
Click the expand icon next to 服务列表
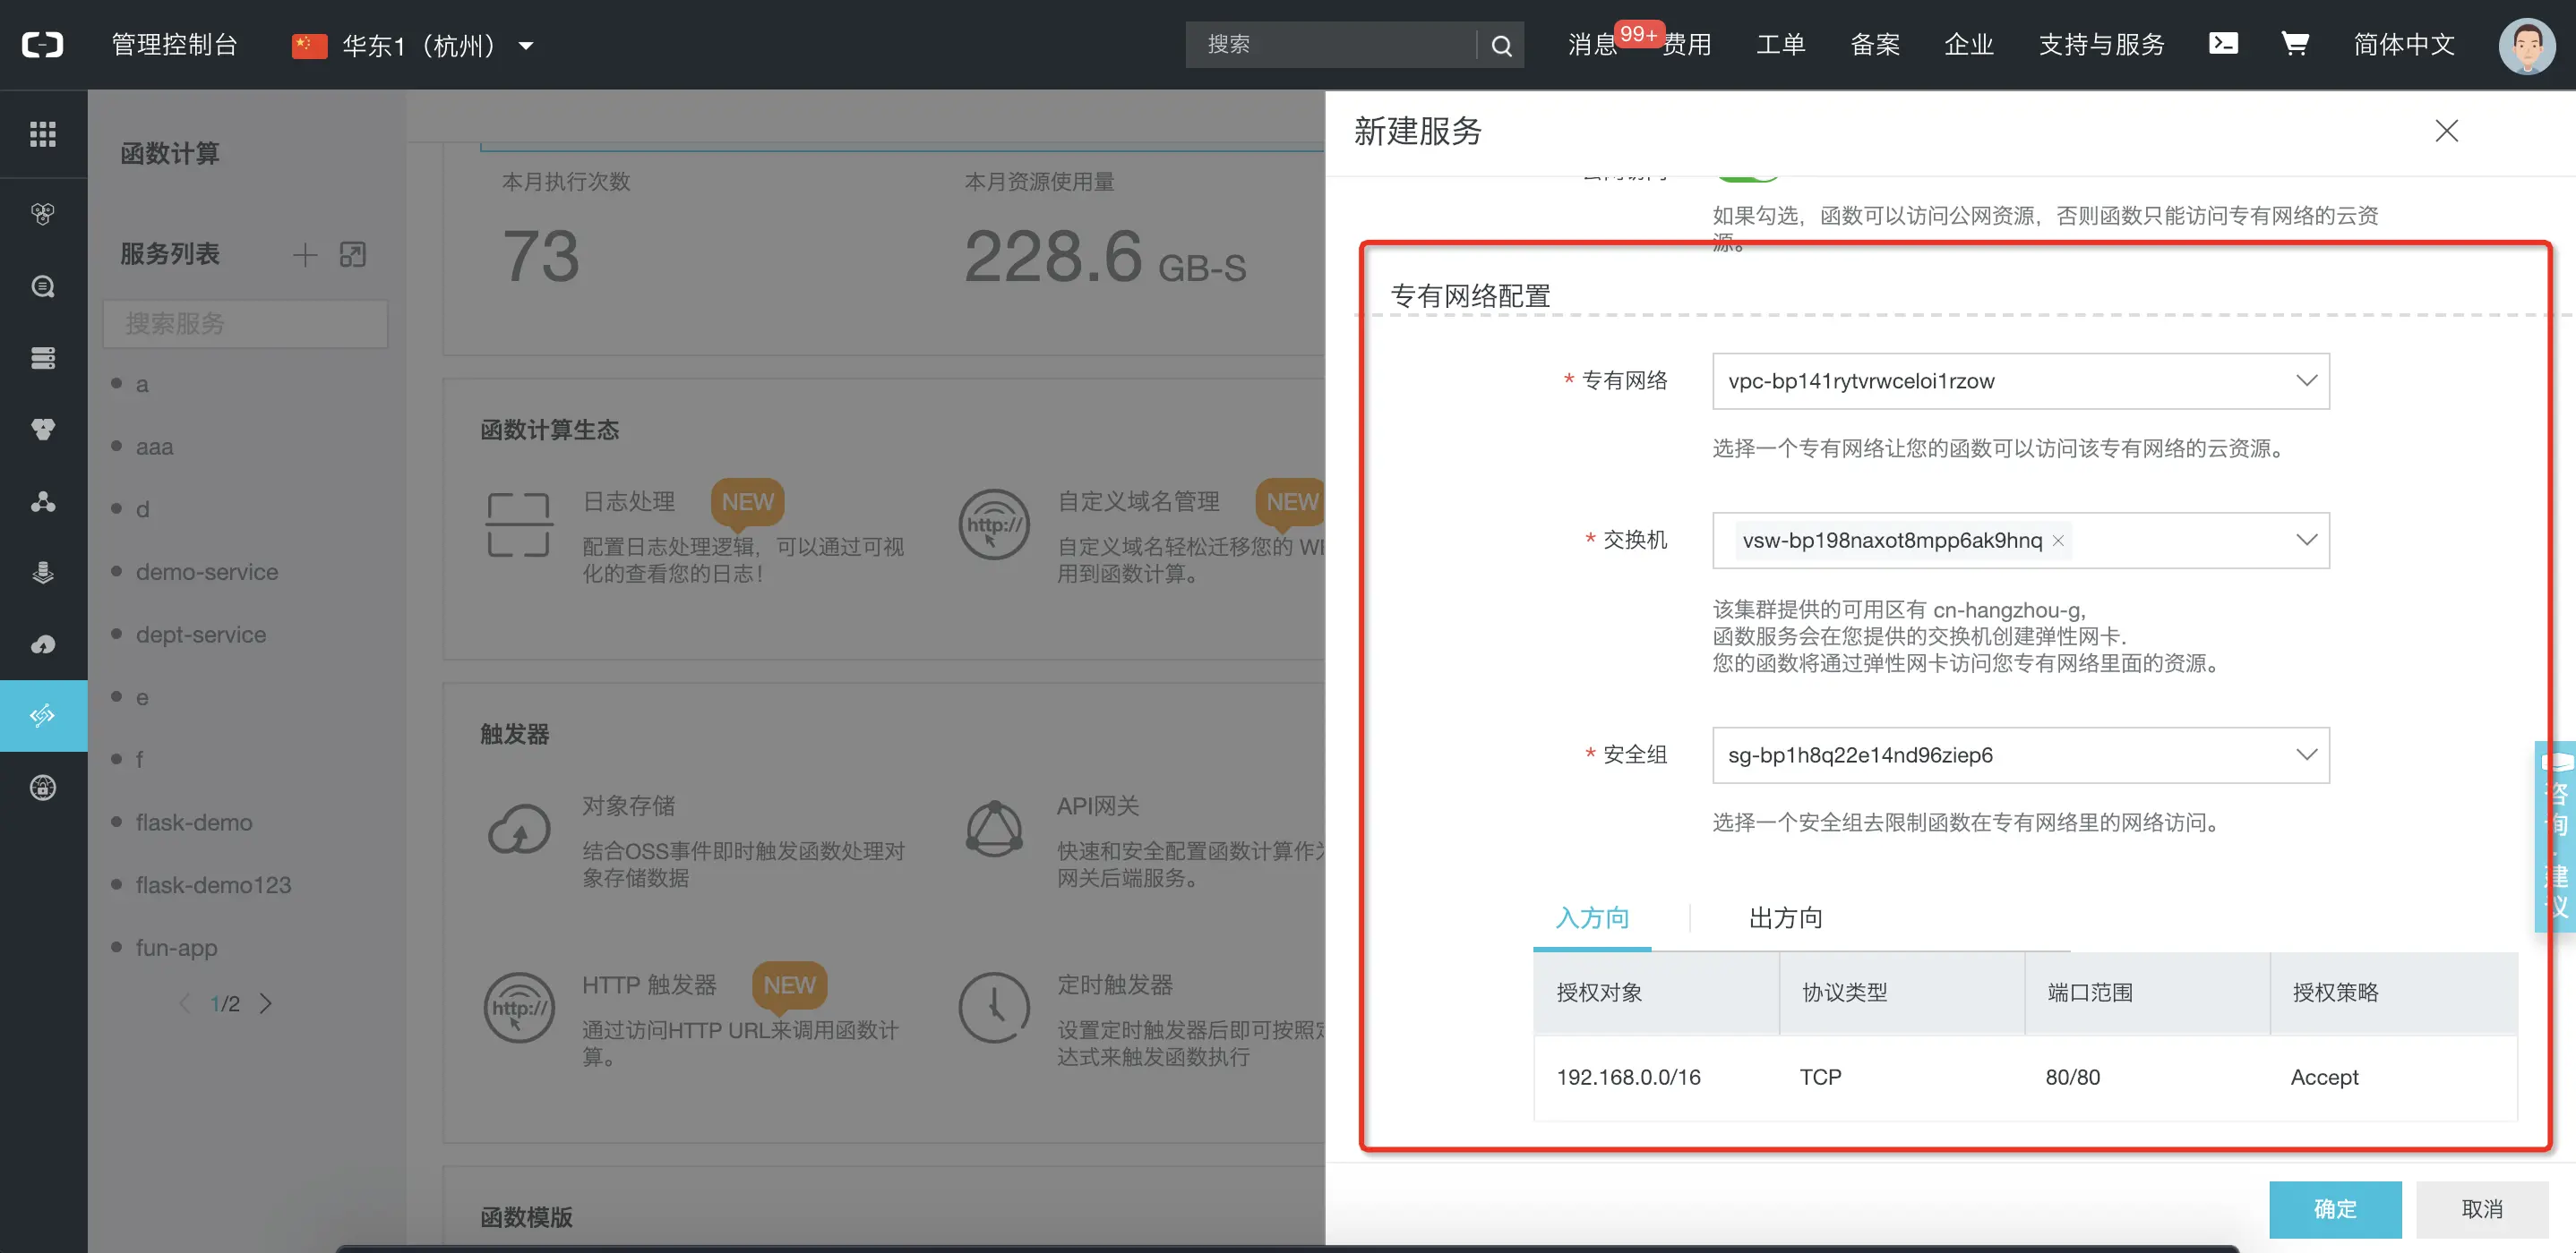[x=353, y=255]
